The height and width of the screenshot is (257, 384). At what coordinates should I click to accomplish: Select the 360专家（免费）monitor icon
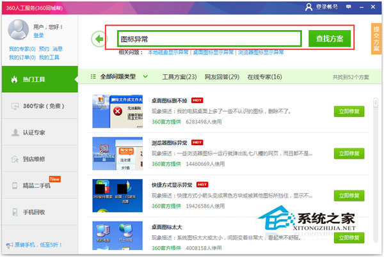pyautogui.click(x=15, y=106)
